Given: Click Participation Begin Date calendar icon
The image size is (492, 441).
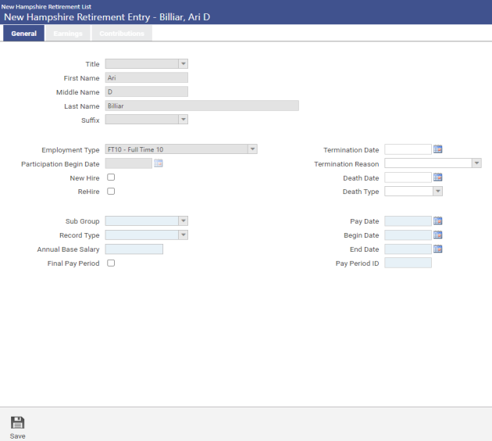Looking at the screenshot, I should click(159, 163).
